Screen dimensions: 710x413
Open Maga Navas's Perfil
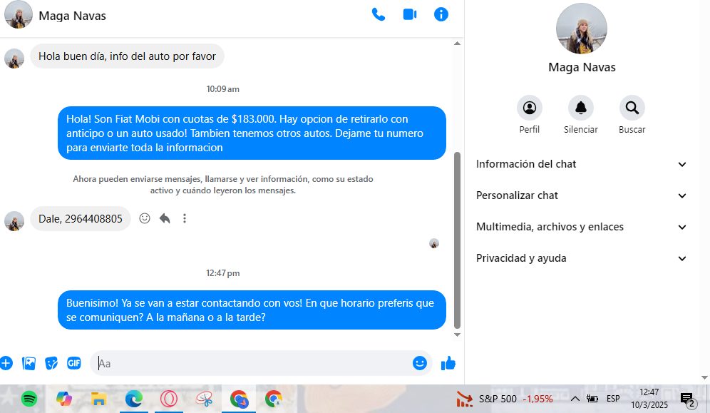pyautogui.click(x=530, y=108)
